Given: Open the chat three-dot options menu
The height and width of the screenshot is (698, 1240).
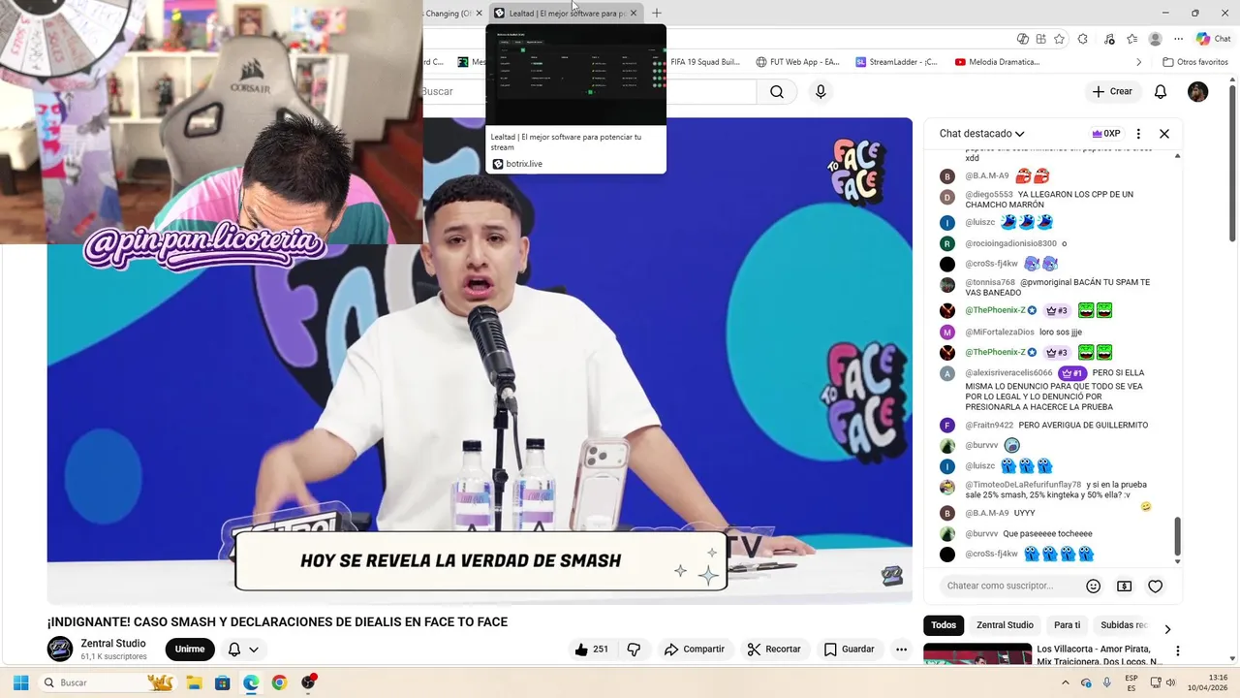Looking at the screenshot, I should [1138, 134].
